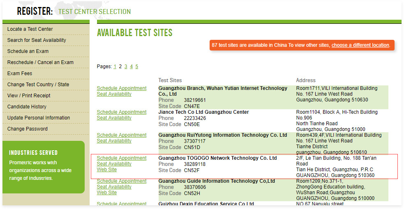Schedule Appointment at Guangzhou TOGOGO Network
Image resolution: width=404 pixels, height=209 pixels.
[122, 158]
